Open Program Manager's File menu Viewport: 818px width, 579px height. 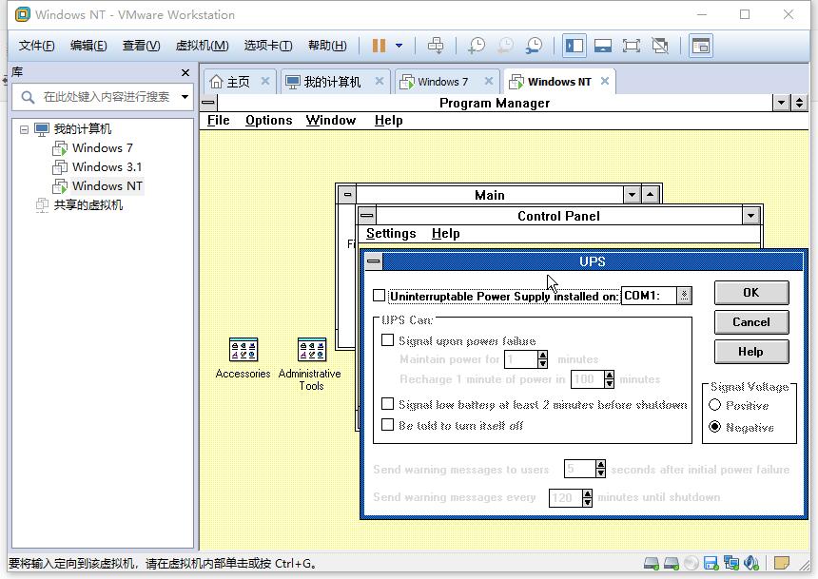pos(218,121)
